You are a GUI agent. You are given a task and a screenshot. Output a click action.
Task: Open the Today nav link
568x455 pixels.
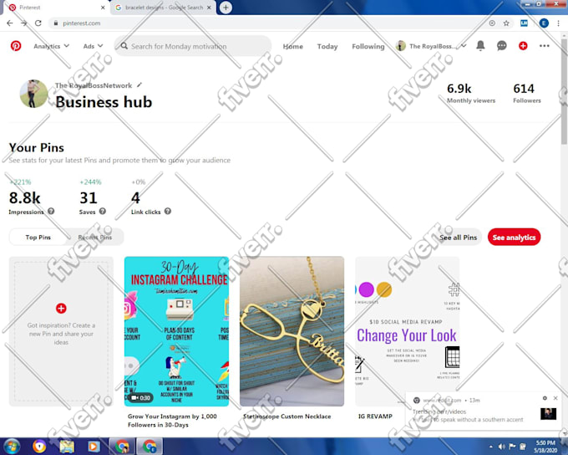pos(327,47)
